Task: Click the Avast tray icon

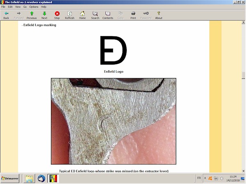Action: pos(210,178)
